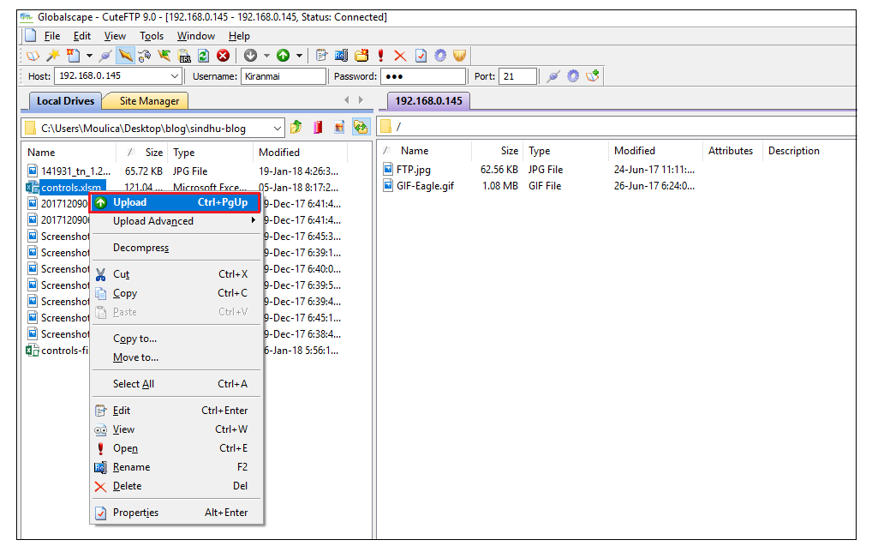Click the gray Download arrow toolbar icon
The width and height of the screenshot is (872, 552).
(x=251, y=56)
